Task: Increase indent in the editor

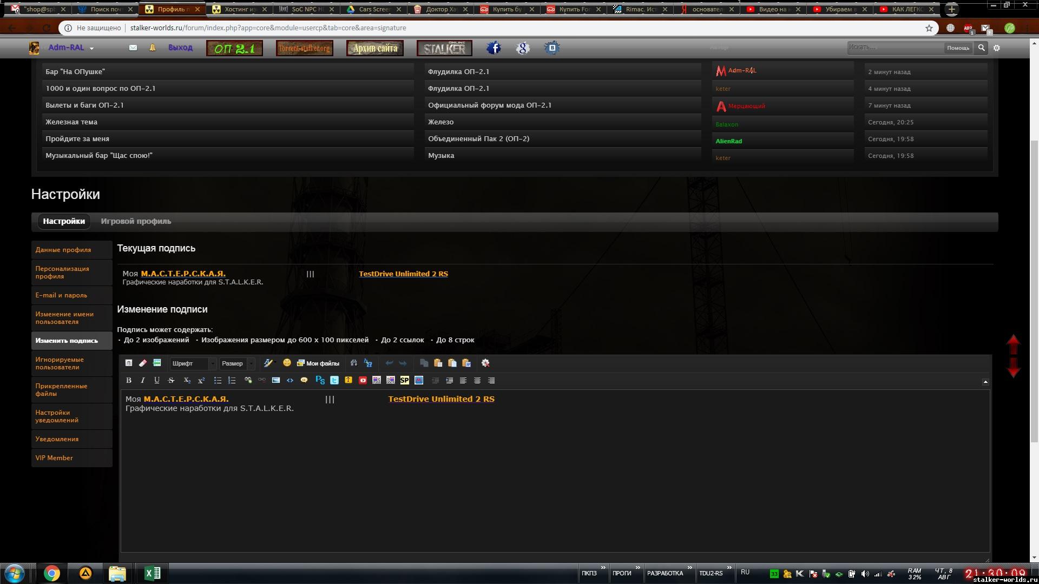Action: pos(449,381)
